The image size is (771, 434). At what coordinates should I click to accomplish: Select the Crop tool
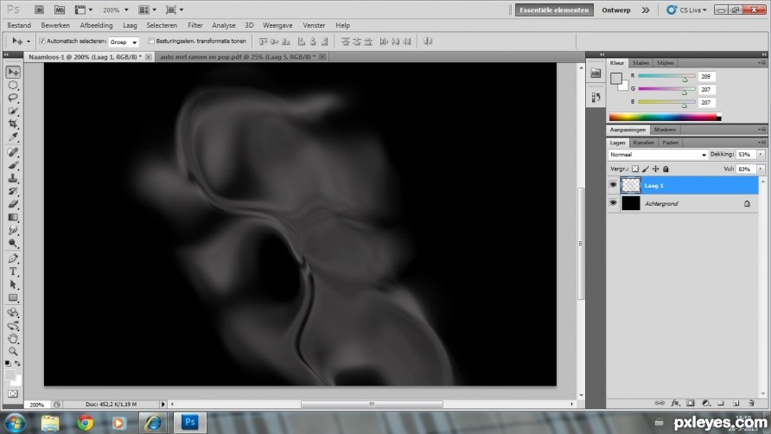pos(13,124)
